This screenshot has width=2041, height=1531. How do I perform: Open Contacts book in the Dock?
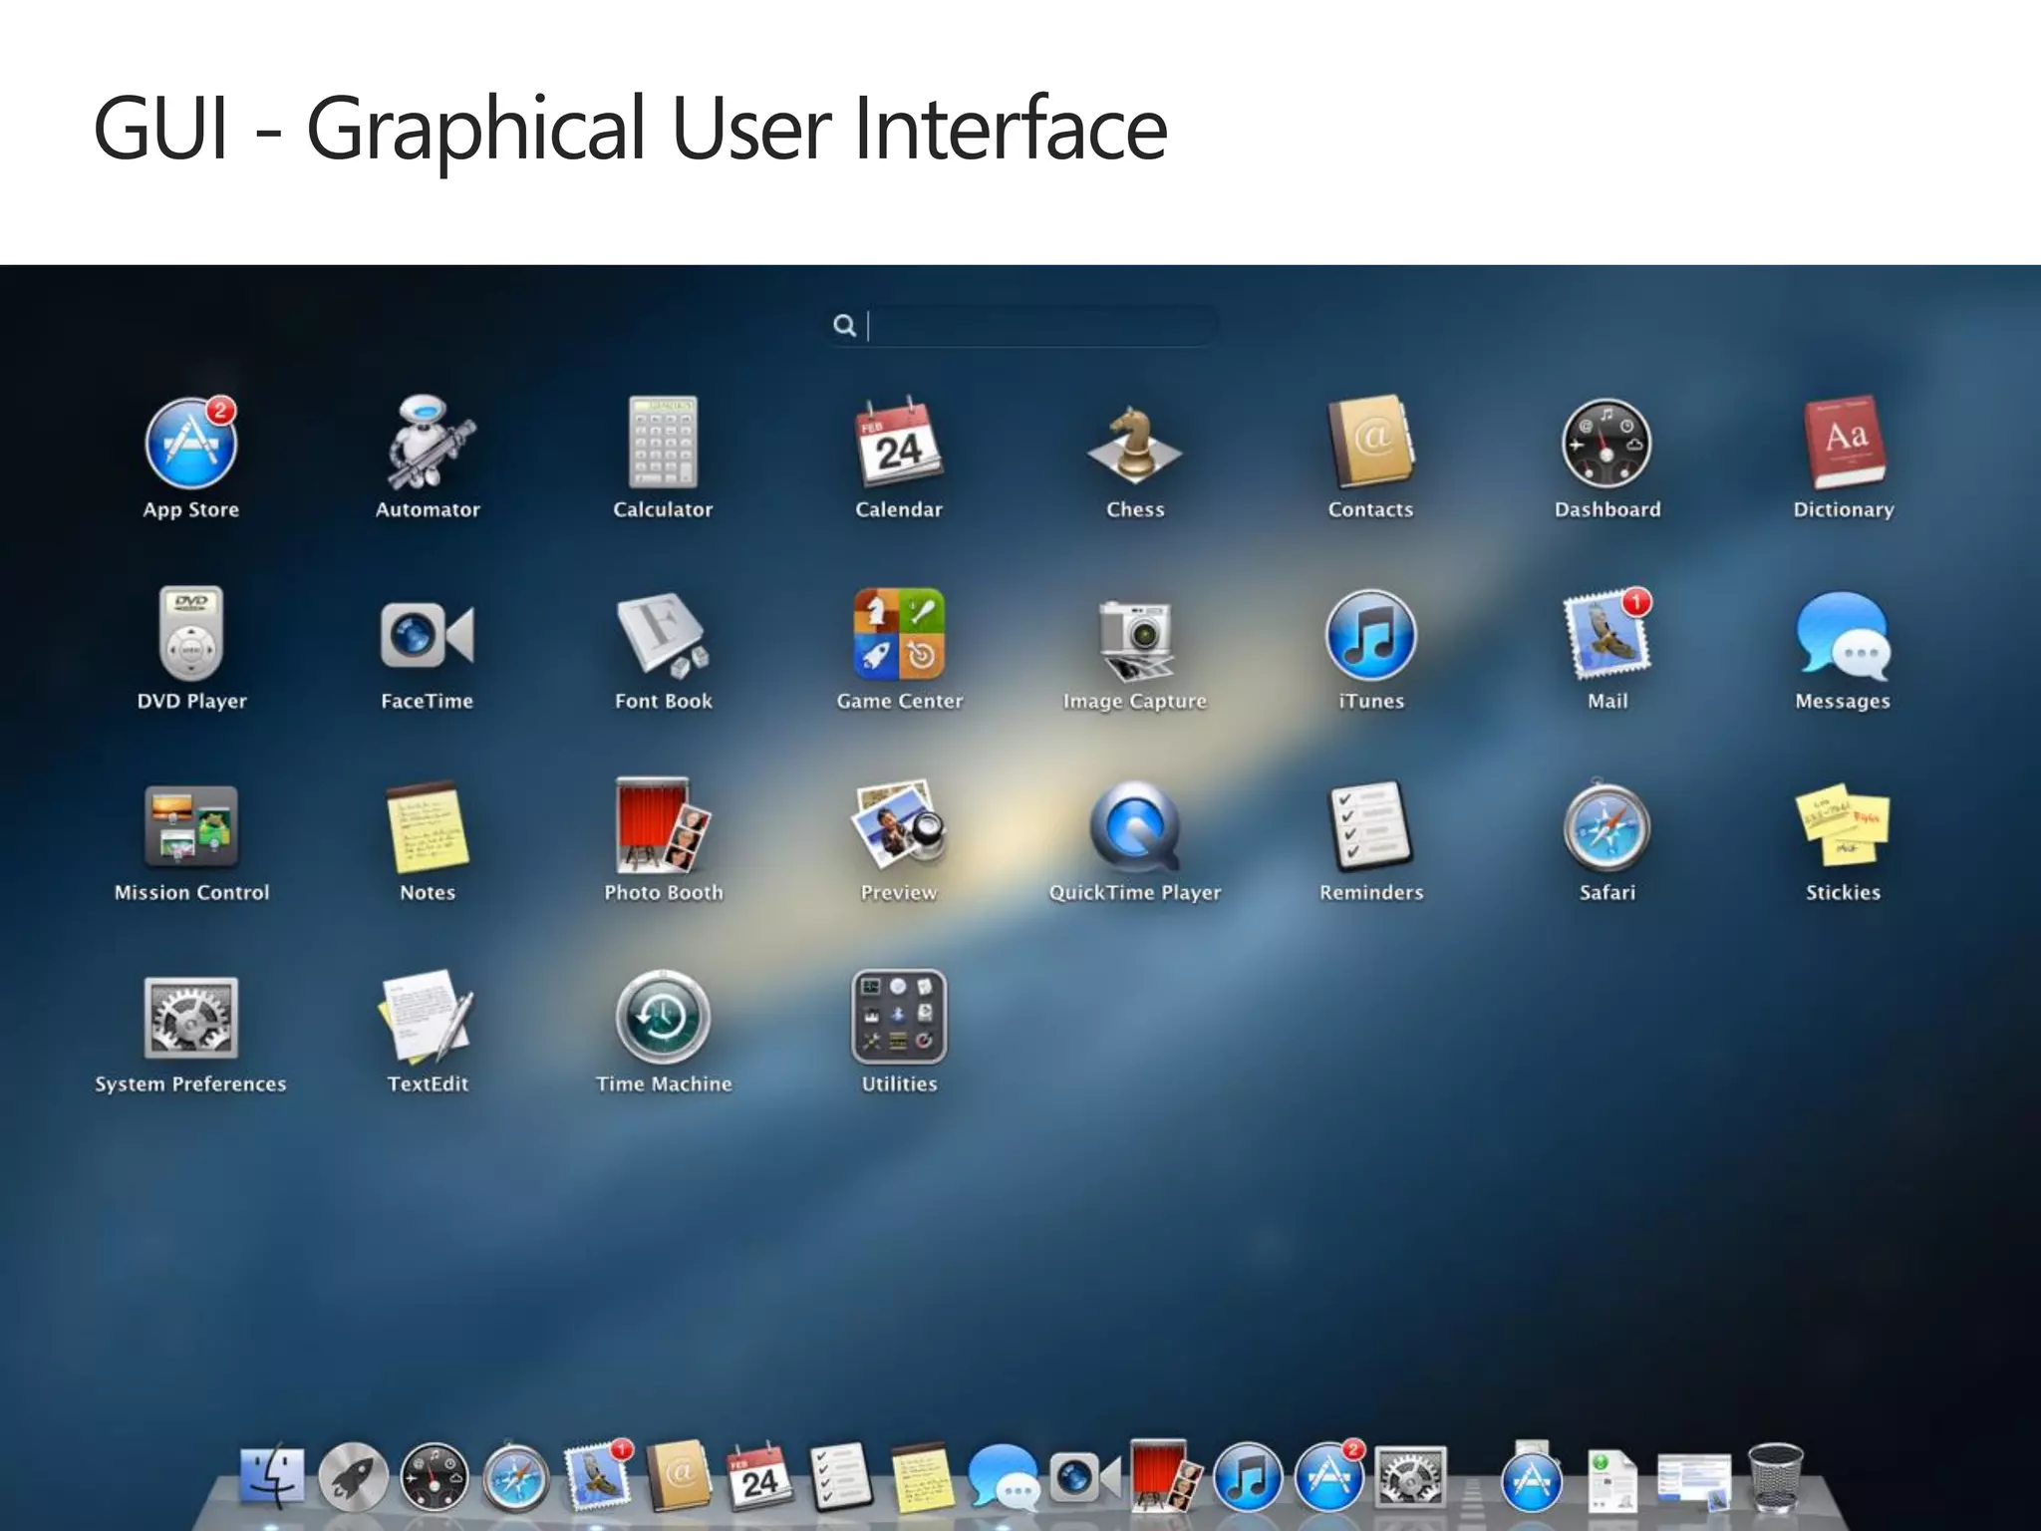pos(679,1477)
